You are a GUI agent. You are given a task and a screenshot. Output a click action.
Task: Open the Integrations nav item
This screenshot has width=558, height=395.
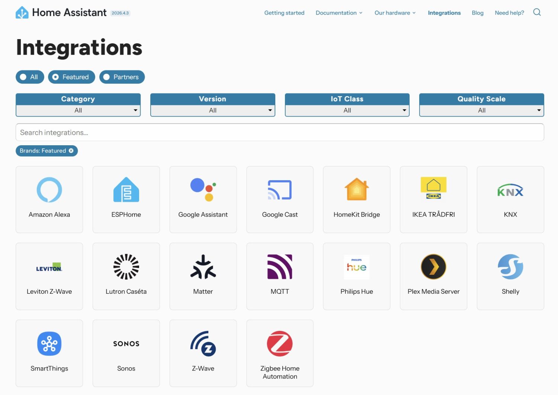(x=444, y=13)
